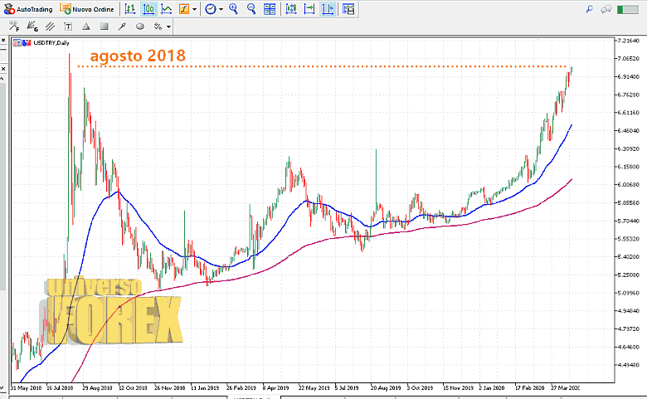Open the chat messages icon
This screenshot has width=647, height=399.
[x=607, y=9]
